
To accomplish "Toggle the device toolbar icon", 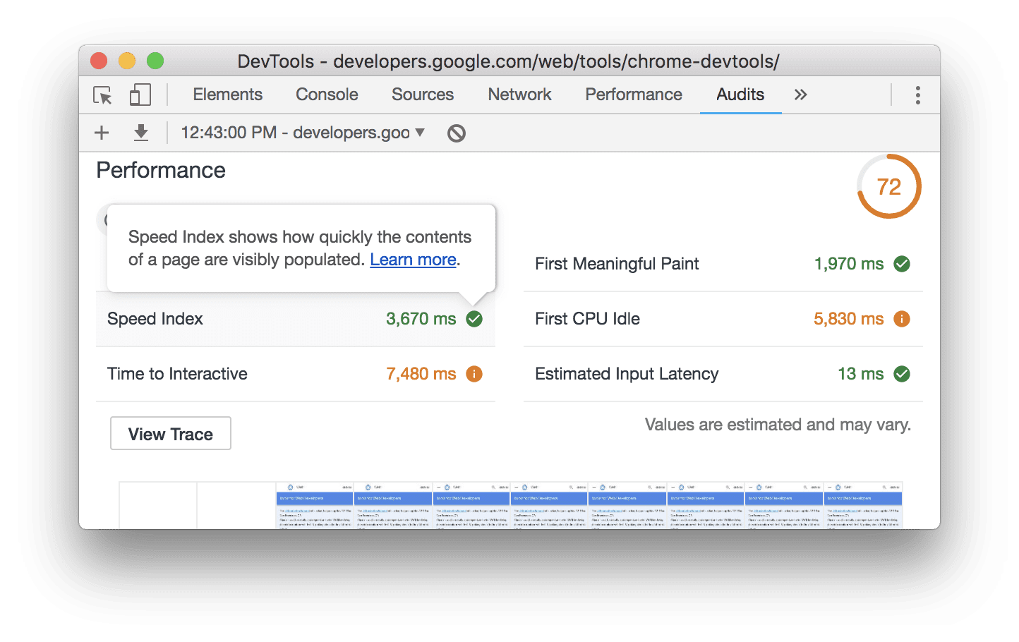I will 140,95.
